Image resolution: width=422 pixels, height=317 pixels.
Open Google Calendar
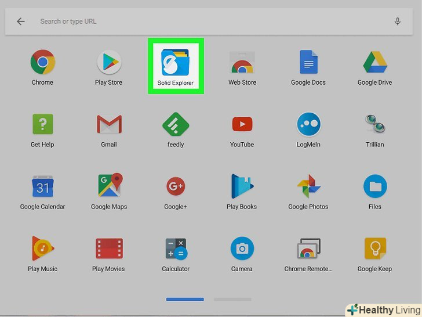tap(42, 186)
